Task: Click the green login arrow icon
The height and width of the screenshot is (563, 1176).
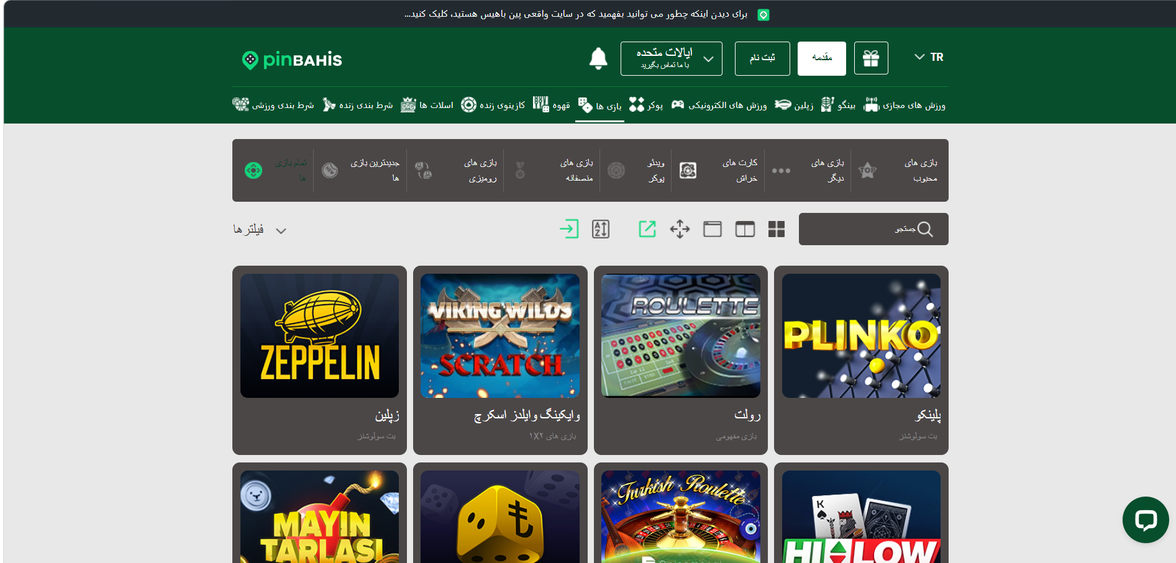Action: pos(569,229)
